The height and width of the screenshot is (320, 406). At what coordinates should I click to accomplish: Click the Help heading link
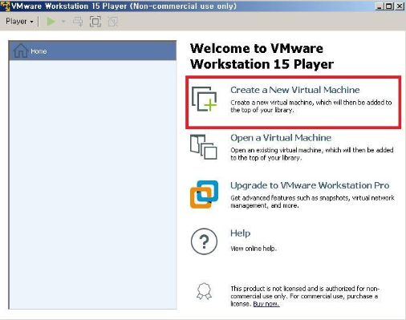click(241, 233)
